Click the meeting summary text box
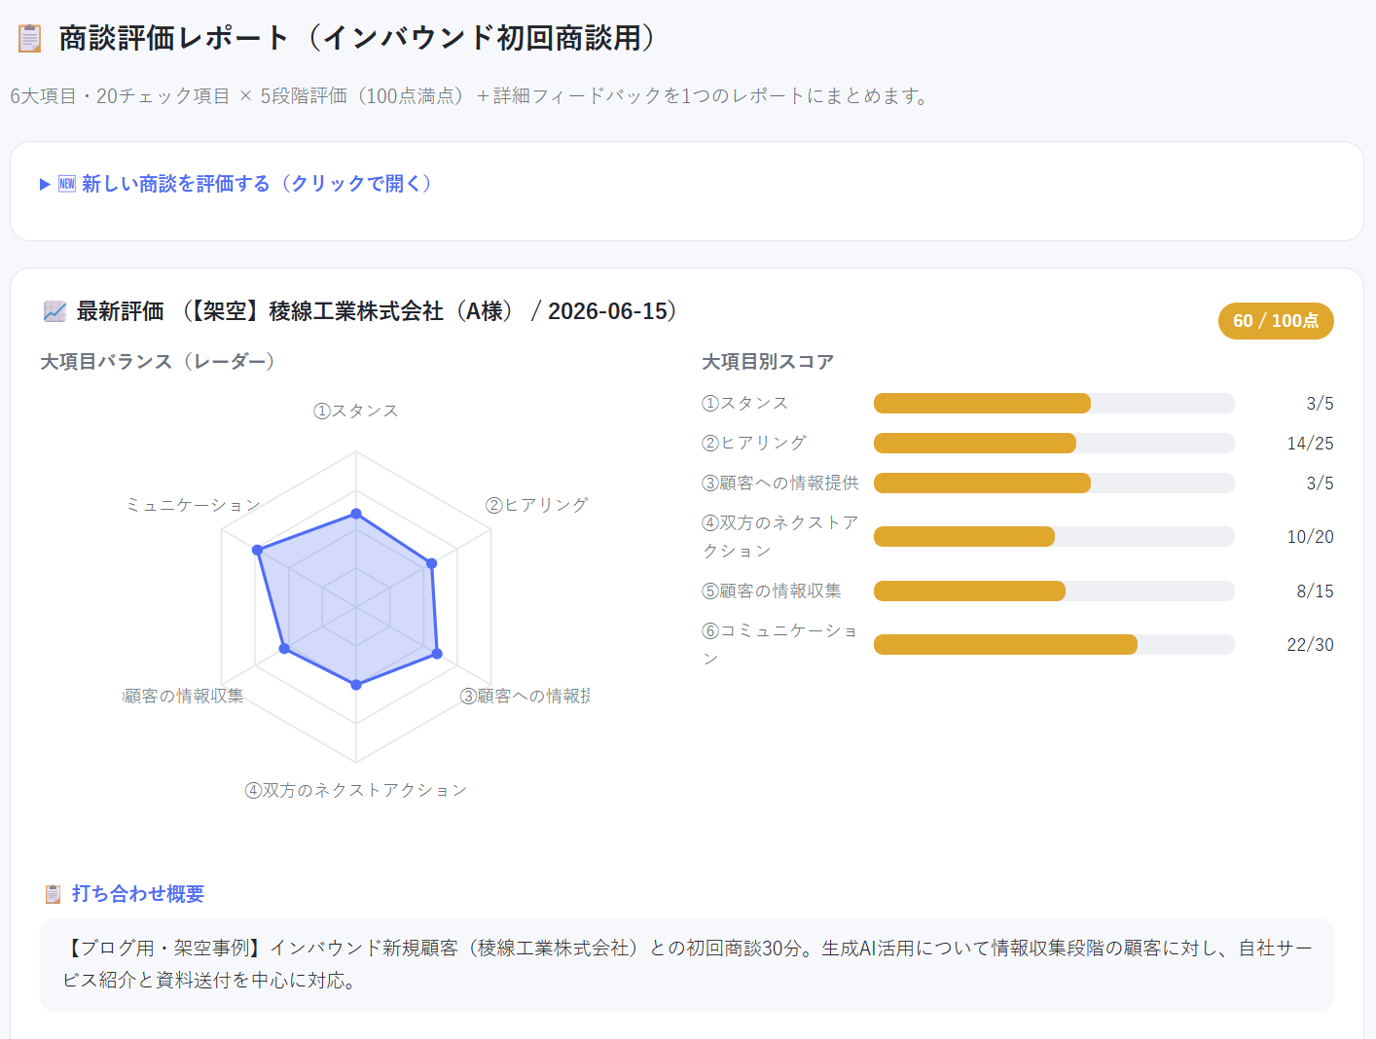The height and width of the screenshot is (1039, 1376). [x=687, y=964]
